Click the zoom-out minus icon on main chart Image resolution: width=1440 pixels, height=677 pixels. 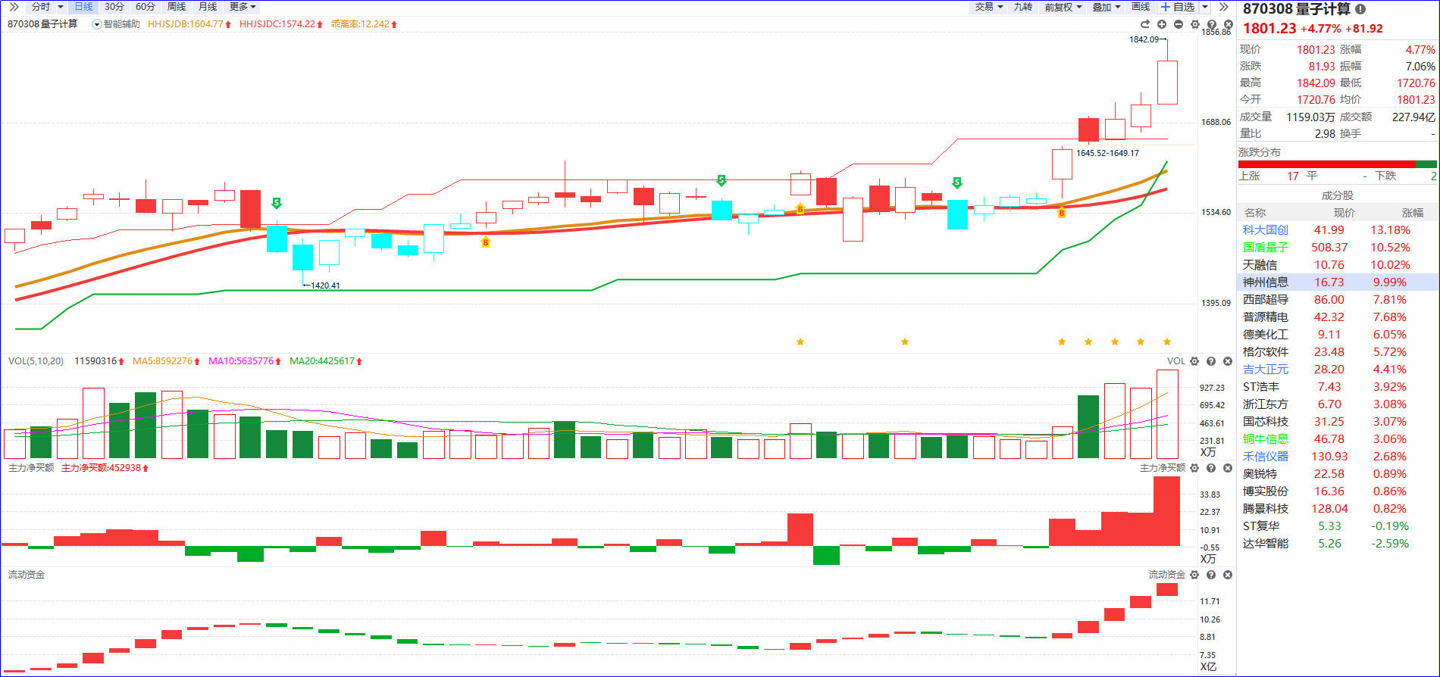1178,24
